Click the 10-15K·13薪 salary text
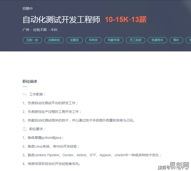 click(126, 19)
